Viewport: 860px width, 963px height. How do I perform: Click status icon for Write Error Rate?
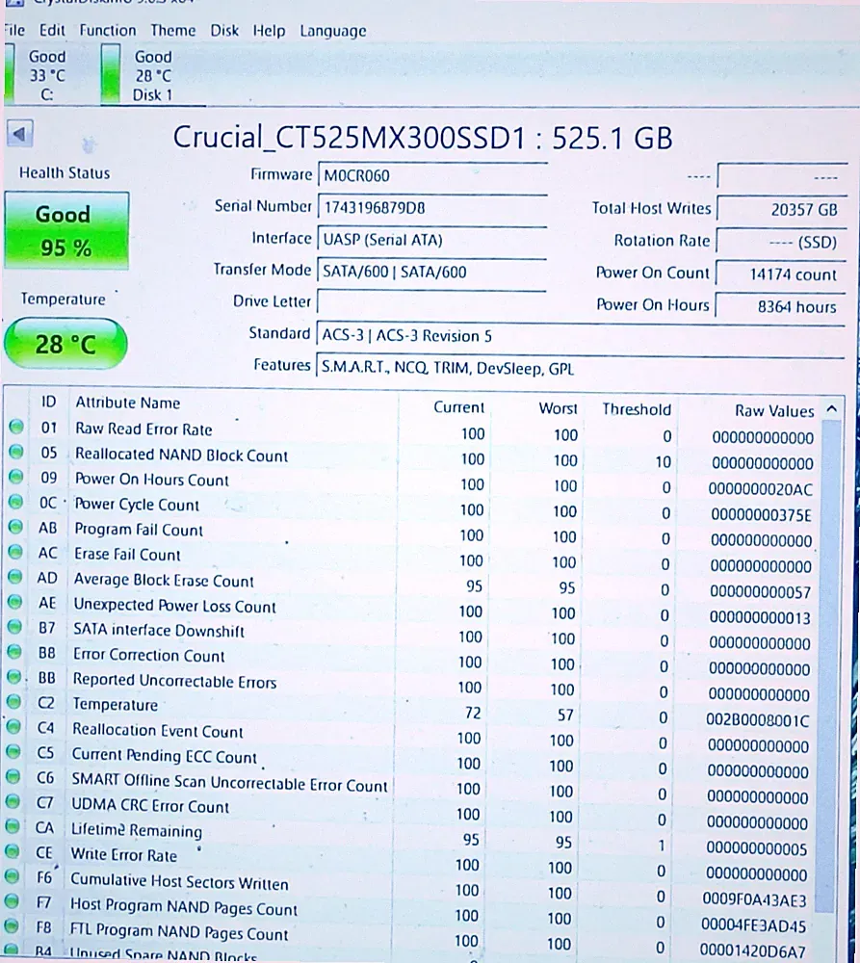point(12,851)
